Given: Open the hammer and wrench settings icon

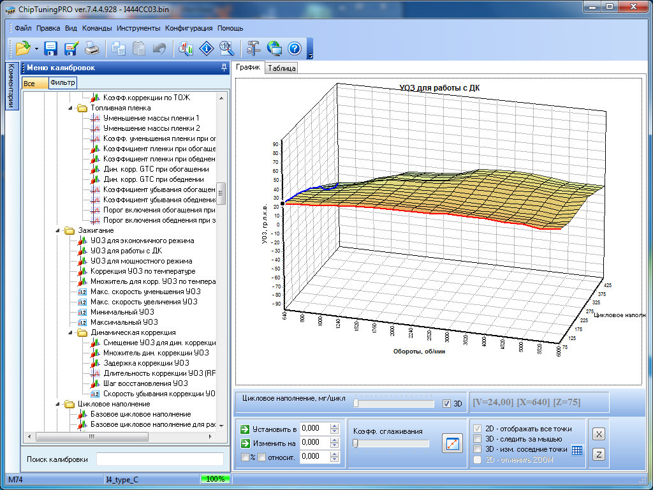Looking at the screenshot, I should click(x=253, y=48).
